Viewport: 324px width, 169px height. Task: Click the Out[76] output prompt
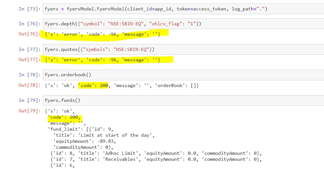tap(30, 34)
